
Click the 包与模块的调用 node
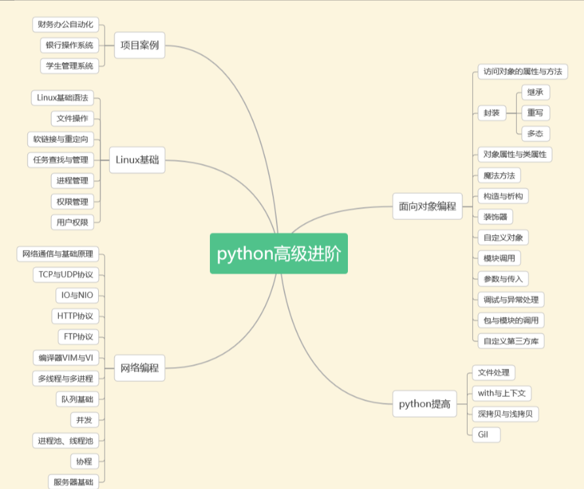point(511,320)
